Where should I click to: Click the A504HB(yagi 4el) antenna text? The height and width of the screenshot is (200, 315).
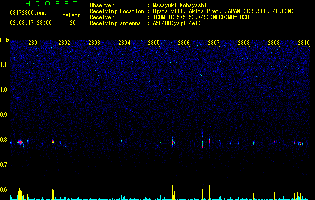pos(177,23)
